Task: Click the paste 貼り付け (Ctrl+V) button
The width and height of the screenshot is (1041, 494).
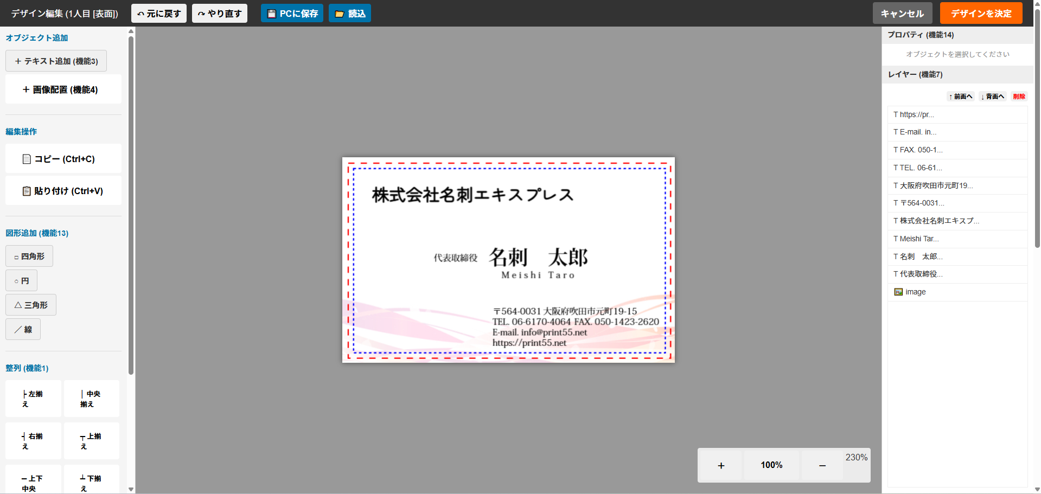Action: (x=63, y=191)
